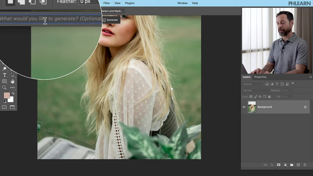313x176 pixels.
Task: Filter layers for pixel layers
Action: click(267, 84)
